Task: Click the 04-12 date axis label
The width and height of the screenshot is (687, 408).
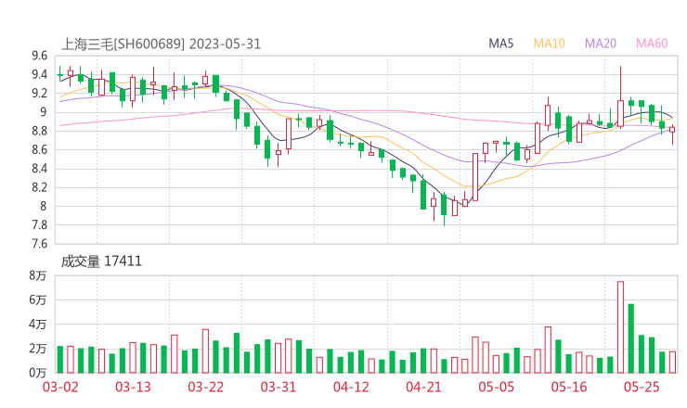Action: pos(351,387)
